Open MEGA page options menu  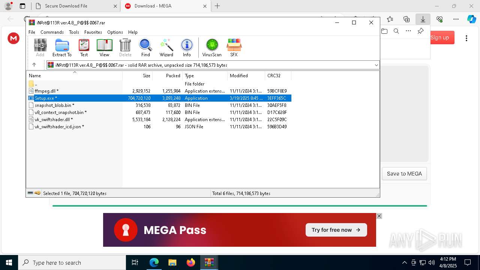point(466,38)
